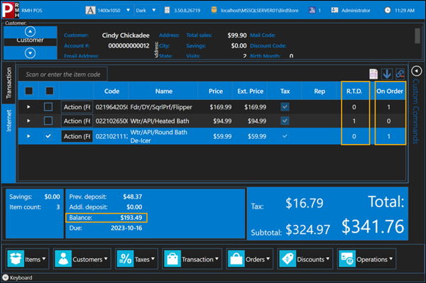Click the customer name Cindy Chickadee
Viewport: 426px width, 283px height.
(x=126, y=35)
